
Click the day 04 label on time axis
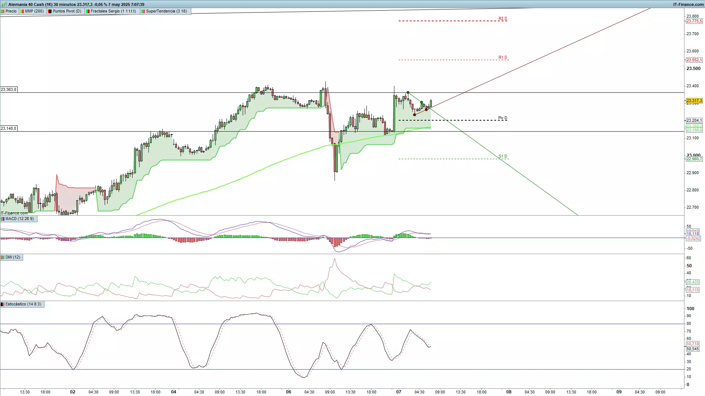tap(174, 392)
